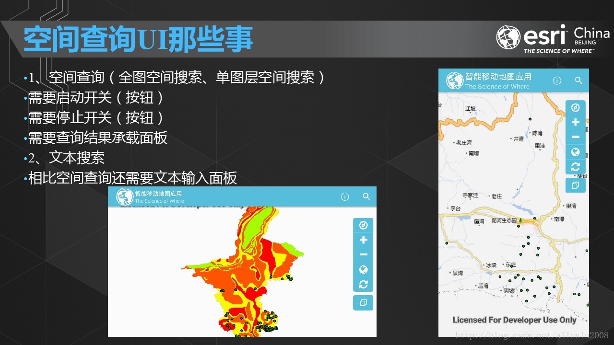
Task: Click 'THE SCIENCE OF WHERE' under esri logo
Action: (x=559, y=51)
